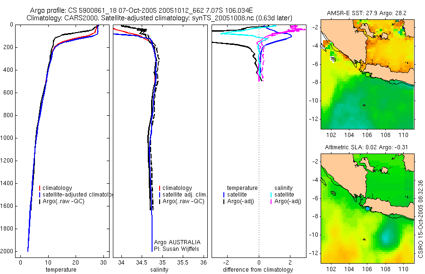Click the Altimetric SLA map title

tap(366, 147)
